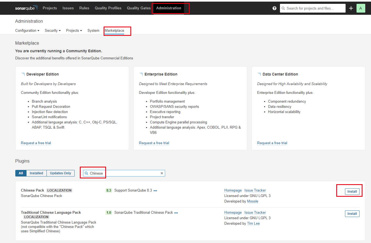
Task: Open the System administration tab
Action: (x=93, y=31)
